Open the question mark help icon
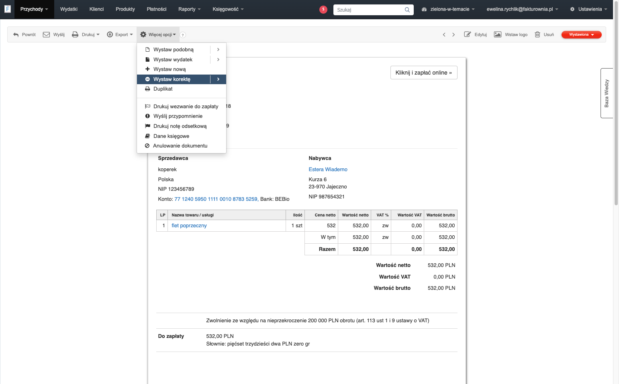Viewport: 619px width, 384px height. coord(183,35)
